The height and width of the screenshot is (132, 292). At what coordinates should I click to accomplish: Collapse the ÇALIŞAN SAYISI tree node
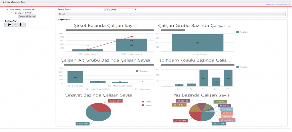coord(12,13)
